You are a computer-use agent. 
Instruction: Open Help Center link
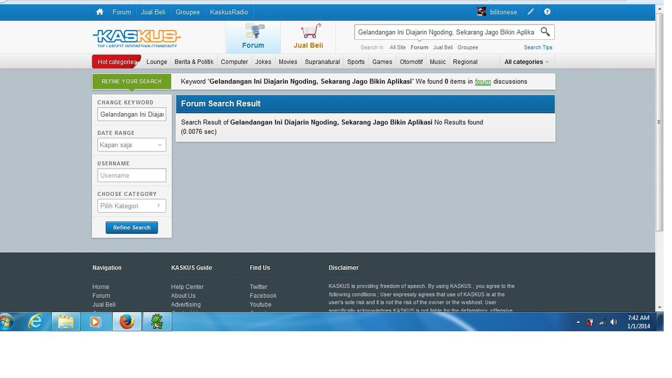[187, 287]
